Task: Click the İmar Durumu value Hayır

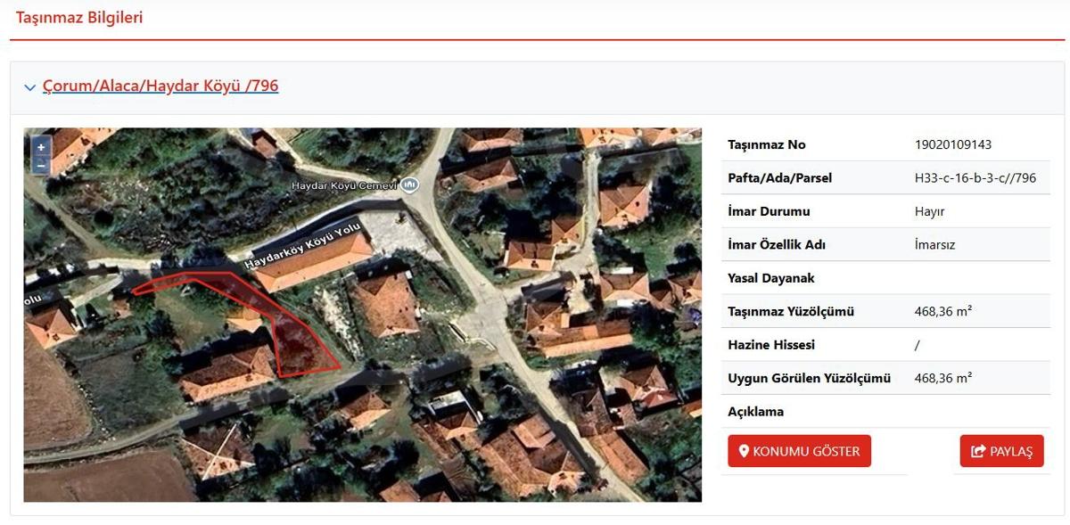Action: pyautogui.click(x=929, y=211)
